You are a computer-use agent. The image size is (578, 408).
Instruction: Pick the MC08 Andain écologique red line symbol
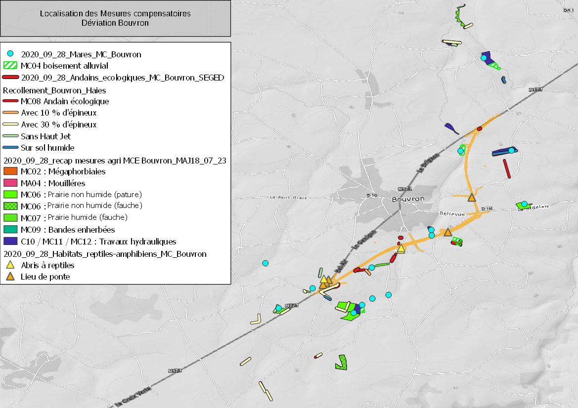[10, 101]
